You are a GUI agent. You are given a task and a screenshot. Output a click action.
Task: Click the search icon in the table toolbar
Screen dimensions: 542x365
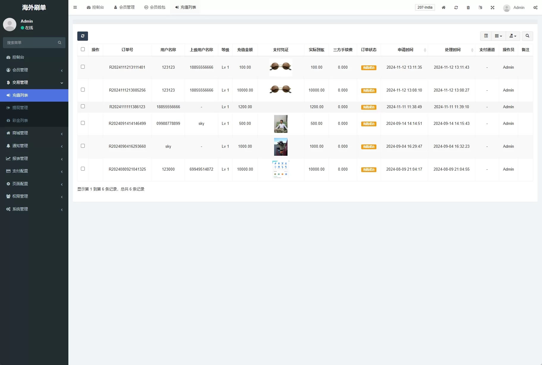click(x=527, y=36)
